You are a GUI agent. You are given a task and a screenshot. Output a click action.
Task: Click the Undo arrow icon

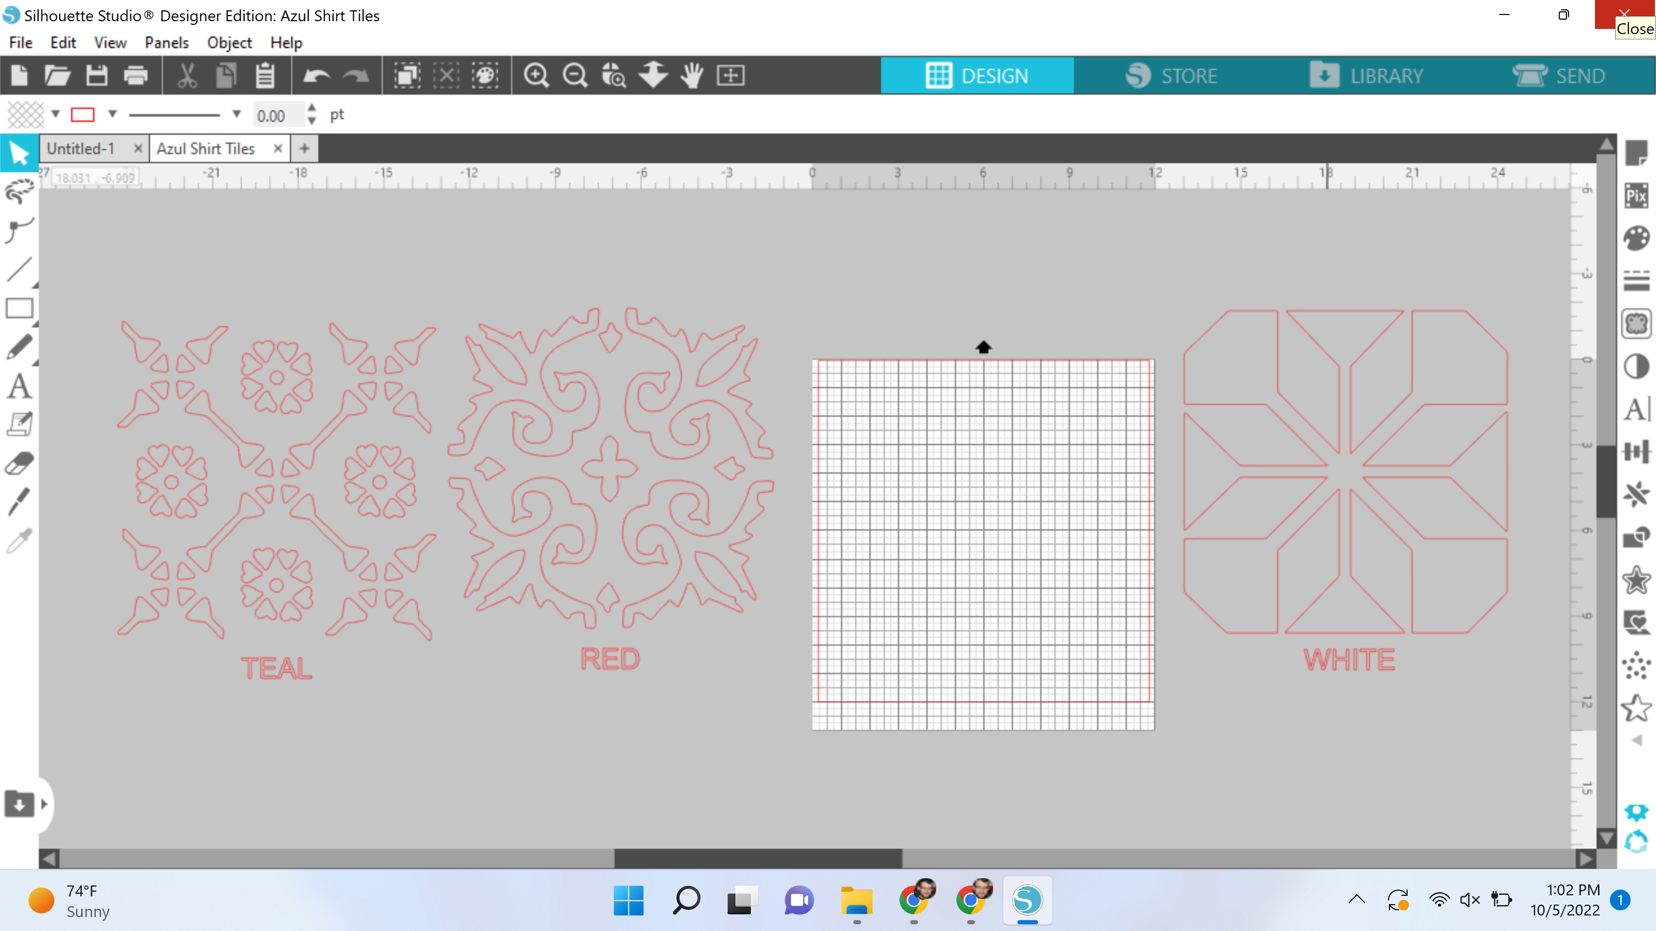[x=316, y=75]
